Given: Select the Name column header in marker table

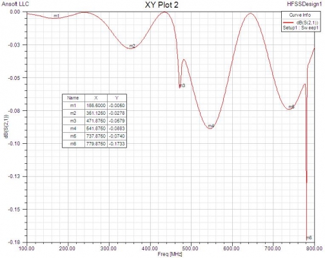Looking at the screenshot, I should (x=73, y=98).
